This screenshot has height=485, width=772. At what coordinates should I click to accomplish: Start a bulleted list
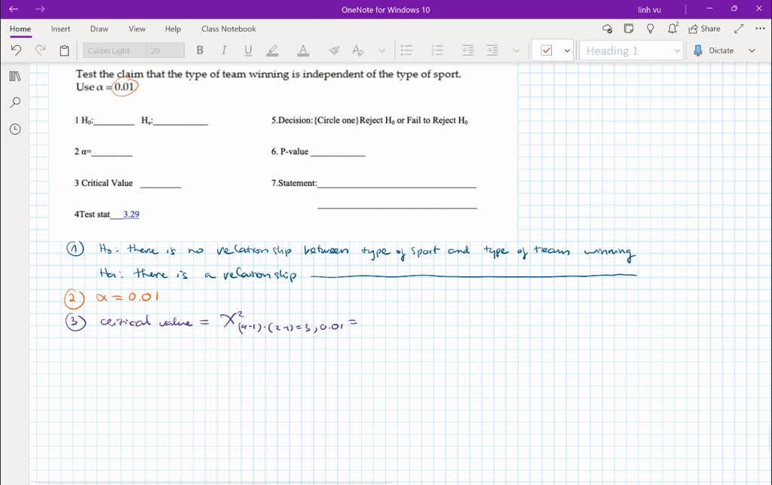click(x=407, y=50)
